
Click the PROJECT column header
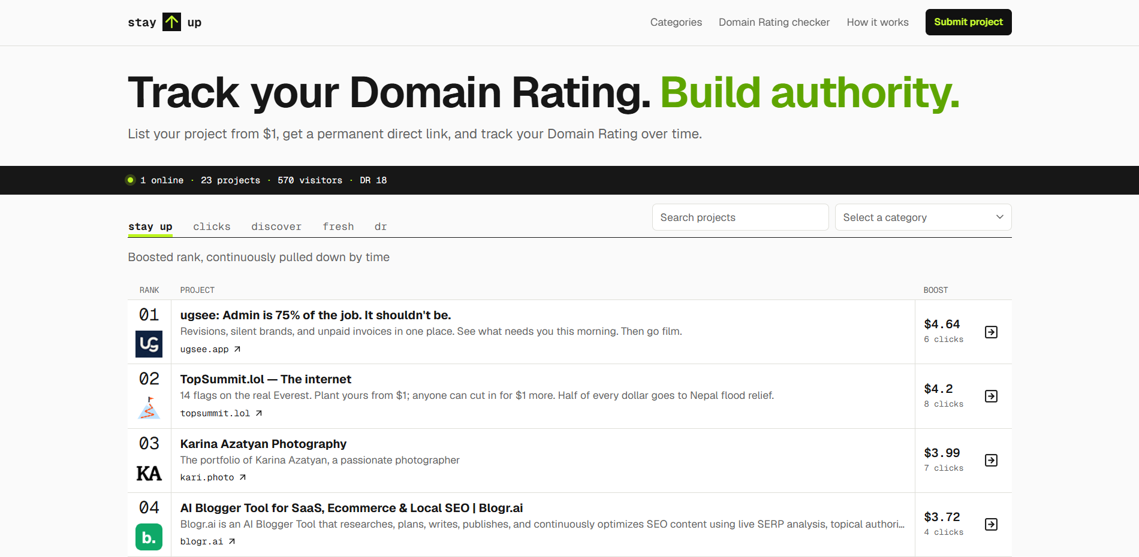[x=197, y=290]
